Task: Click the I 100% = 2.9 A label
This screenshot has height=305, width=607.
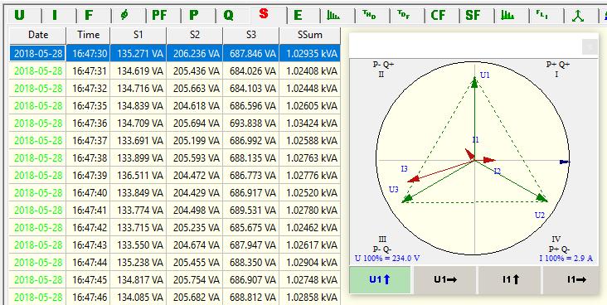Action: coord(566,259)
